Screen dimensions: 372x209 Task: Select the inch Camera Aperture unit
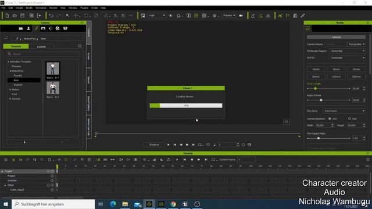pyautogui.click(x=349, y=118)
